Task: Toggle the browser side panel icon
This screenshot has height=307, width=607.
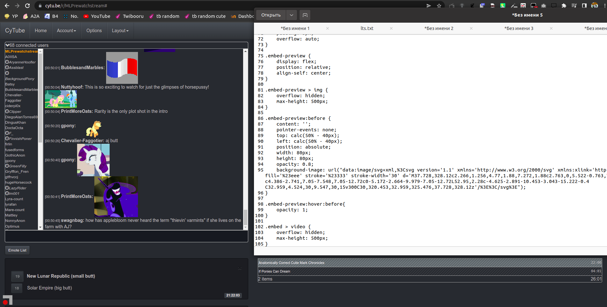Action: [x=584, y=6]
